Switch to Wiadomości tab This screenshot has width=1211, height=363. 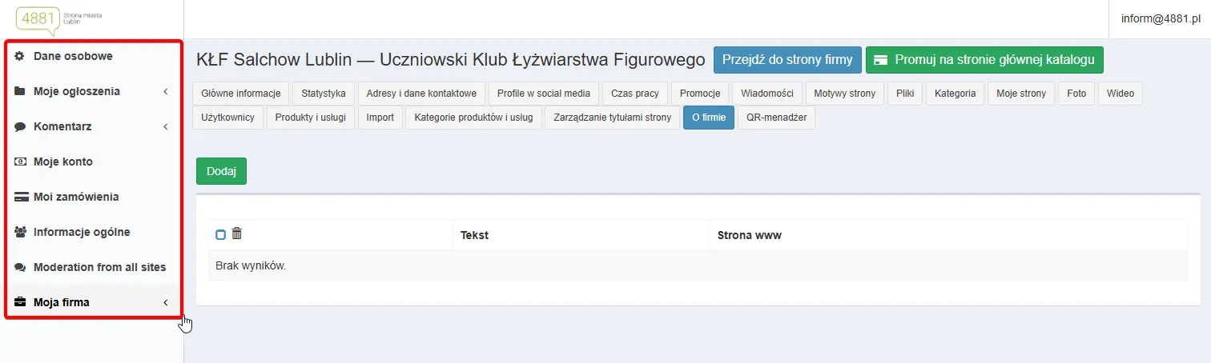point(767,94)
